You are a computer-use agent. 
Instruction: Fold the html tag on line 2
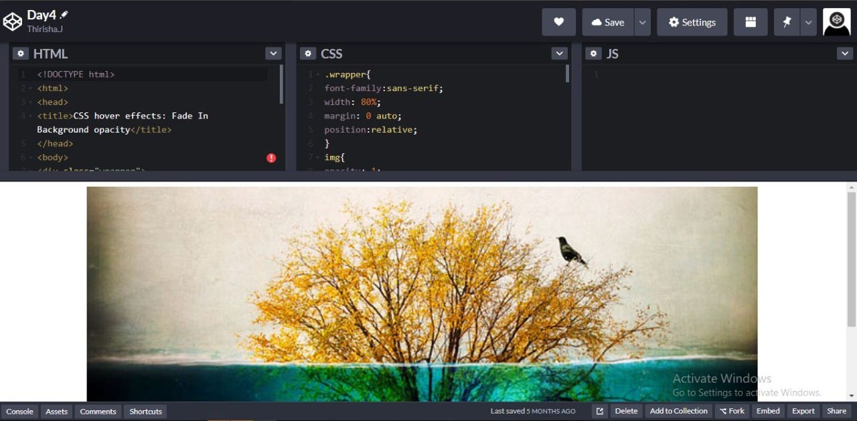tap(31, 88)
